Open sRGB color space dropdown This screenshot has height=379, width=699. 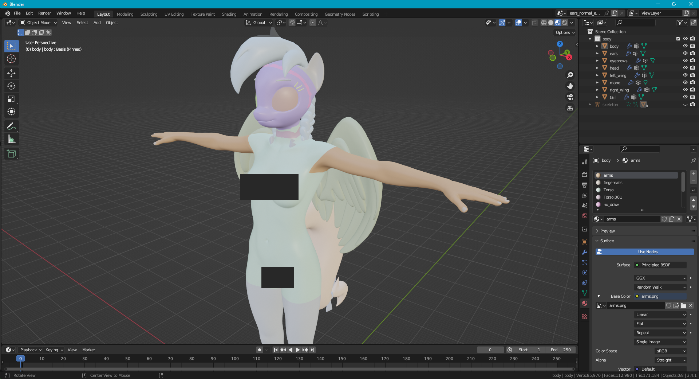click(x=671, y=351)
